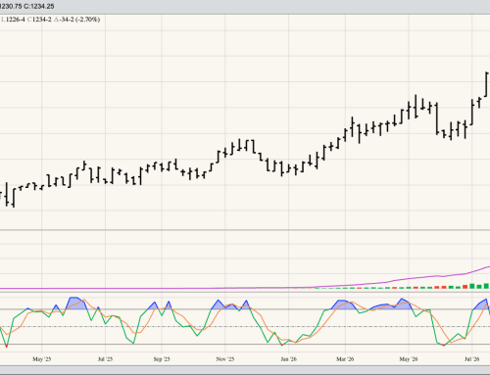Click the close value C1234-2 in the chart header
This screenshot has height=375, width=490.
(39, 20)
